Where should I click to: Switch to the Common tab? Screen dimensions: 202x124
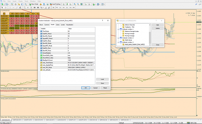[47, 25]
